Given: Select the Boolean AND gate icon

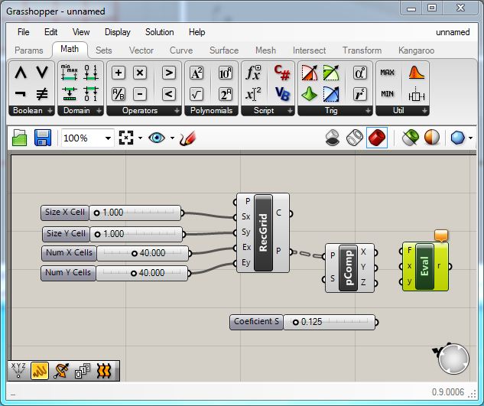Looking at the screenshot, I should (x=21, y=73).
